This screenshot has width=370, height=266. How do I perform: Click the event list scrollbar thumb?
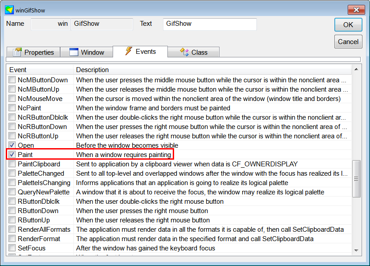[356, 179]
